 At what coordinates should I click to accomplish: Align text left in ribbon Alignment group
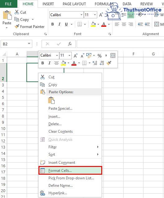(x=117, y=24)
